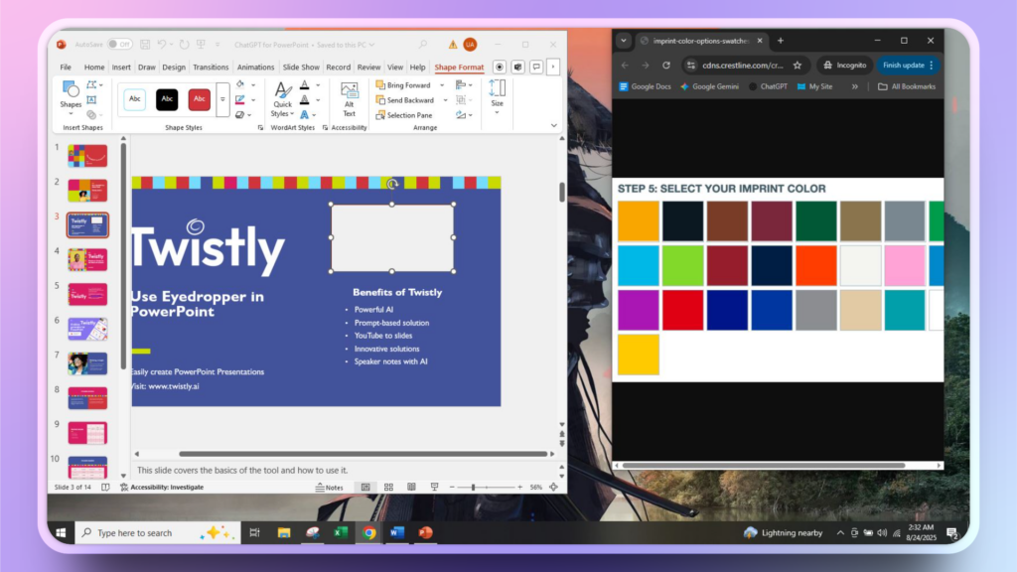1017x572 pixels.
Task: Switch to Reading View
Action: coord(411,487)
